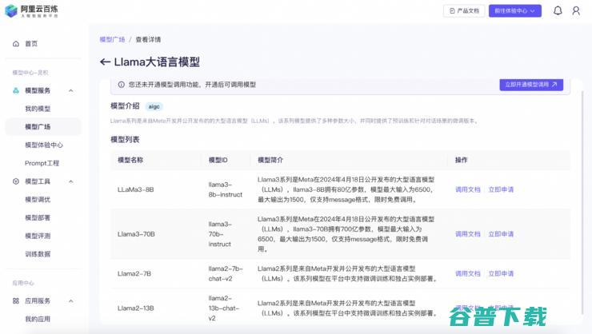Click 立即开通模型调用 button

coord(531,85)
